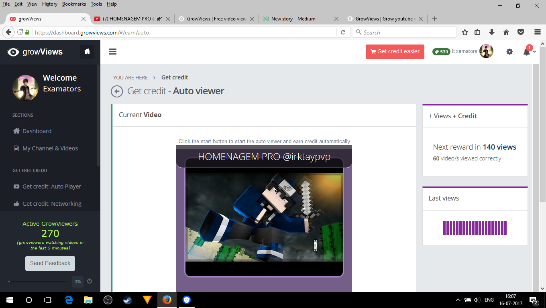546x308 pixels.
Task: Open Firefox downloads arrow
Action: (x=492, y=32)
